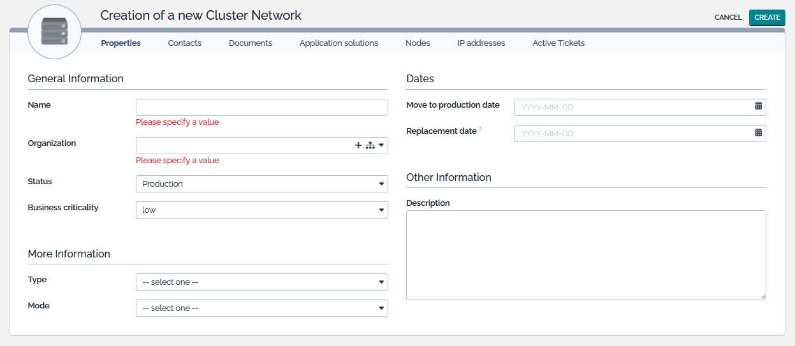Expand the Mode select list
Image resolution: width=795 pixels, height=346 pixels.
261,308
